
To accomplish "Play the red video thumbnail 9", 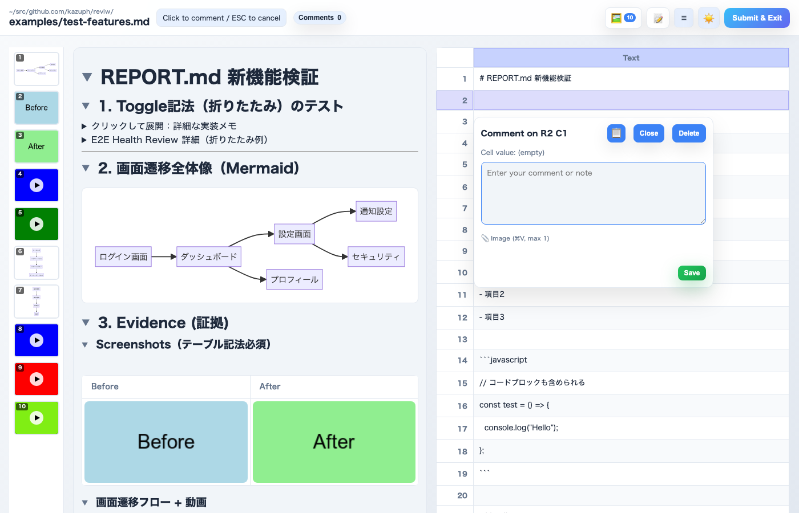I will (36, 379).
